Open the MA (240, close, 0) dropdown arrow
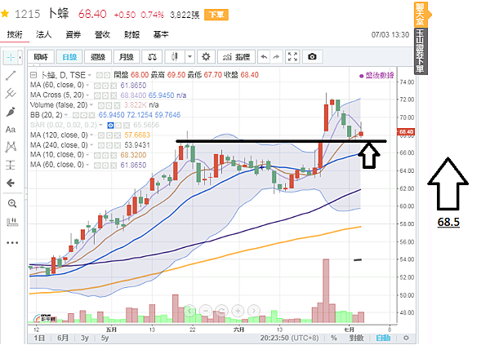490x354 pixels. pyautogui.click(x=91, y=145)
